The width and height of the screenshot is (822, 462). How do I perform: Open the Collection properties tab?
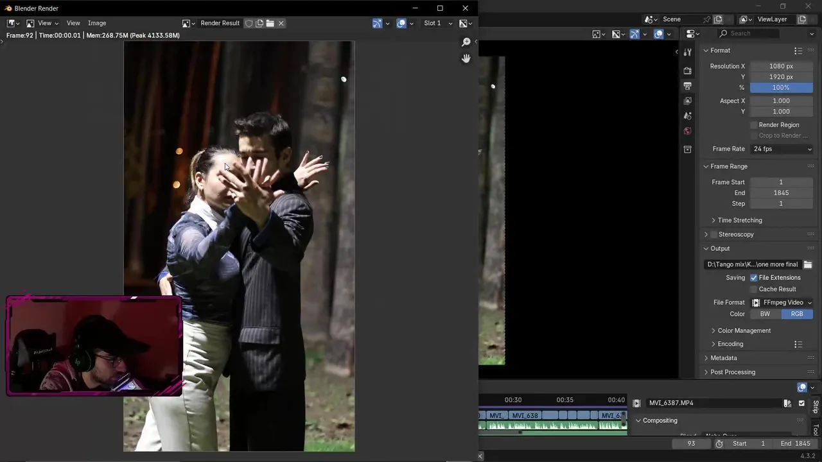tap(688, 150)
